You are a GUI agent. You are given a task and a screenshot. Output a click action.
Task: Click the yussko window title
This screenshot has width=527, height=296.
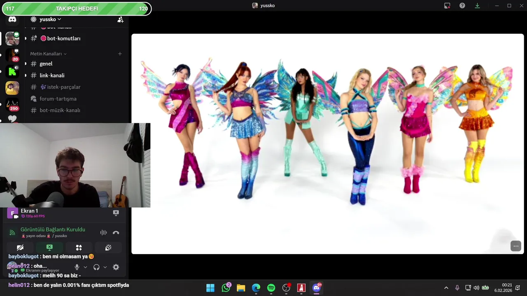(268, 5)
